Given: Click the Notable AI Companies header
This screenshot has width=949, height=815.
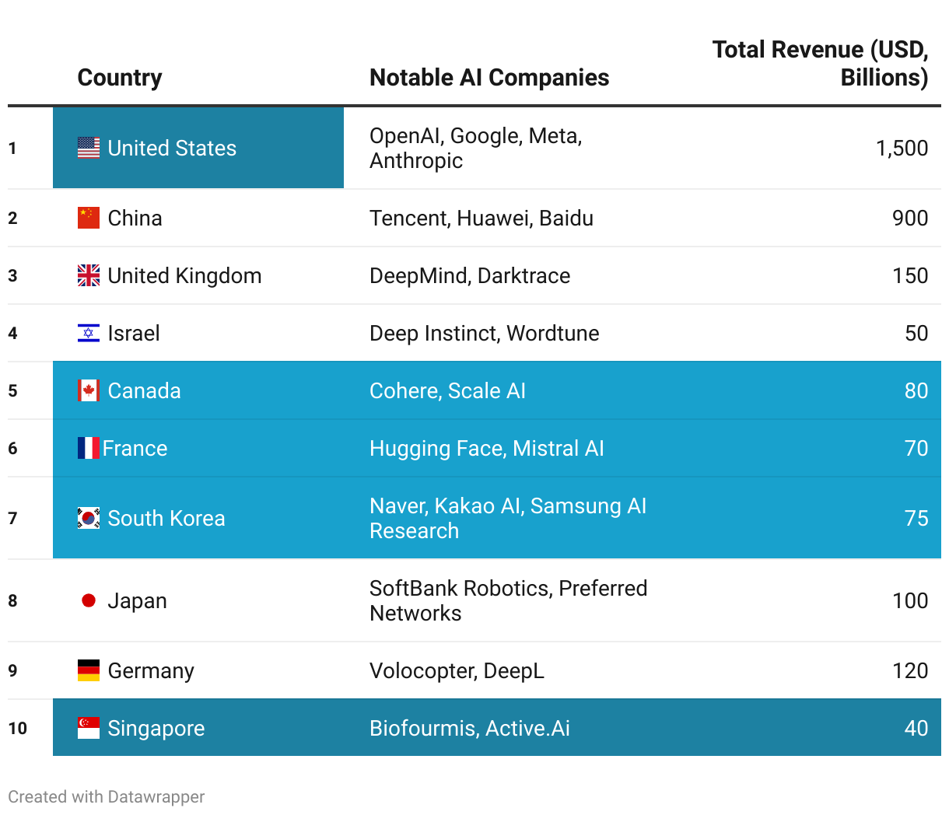Looking at the screenshot, I should pyautogui.click(x=489, y=78).
